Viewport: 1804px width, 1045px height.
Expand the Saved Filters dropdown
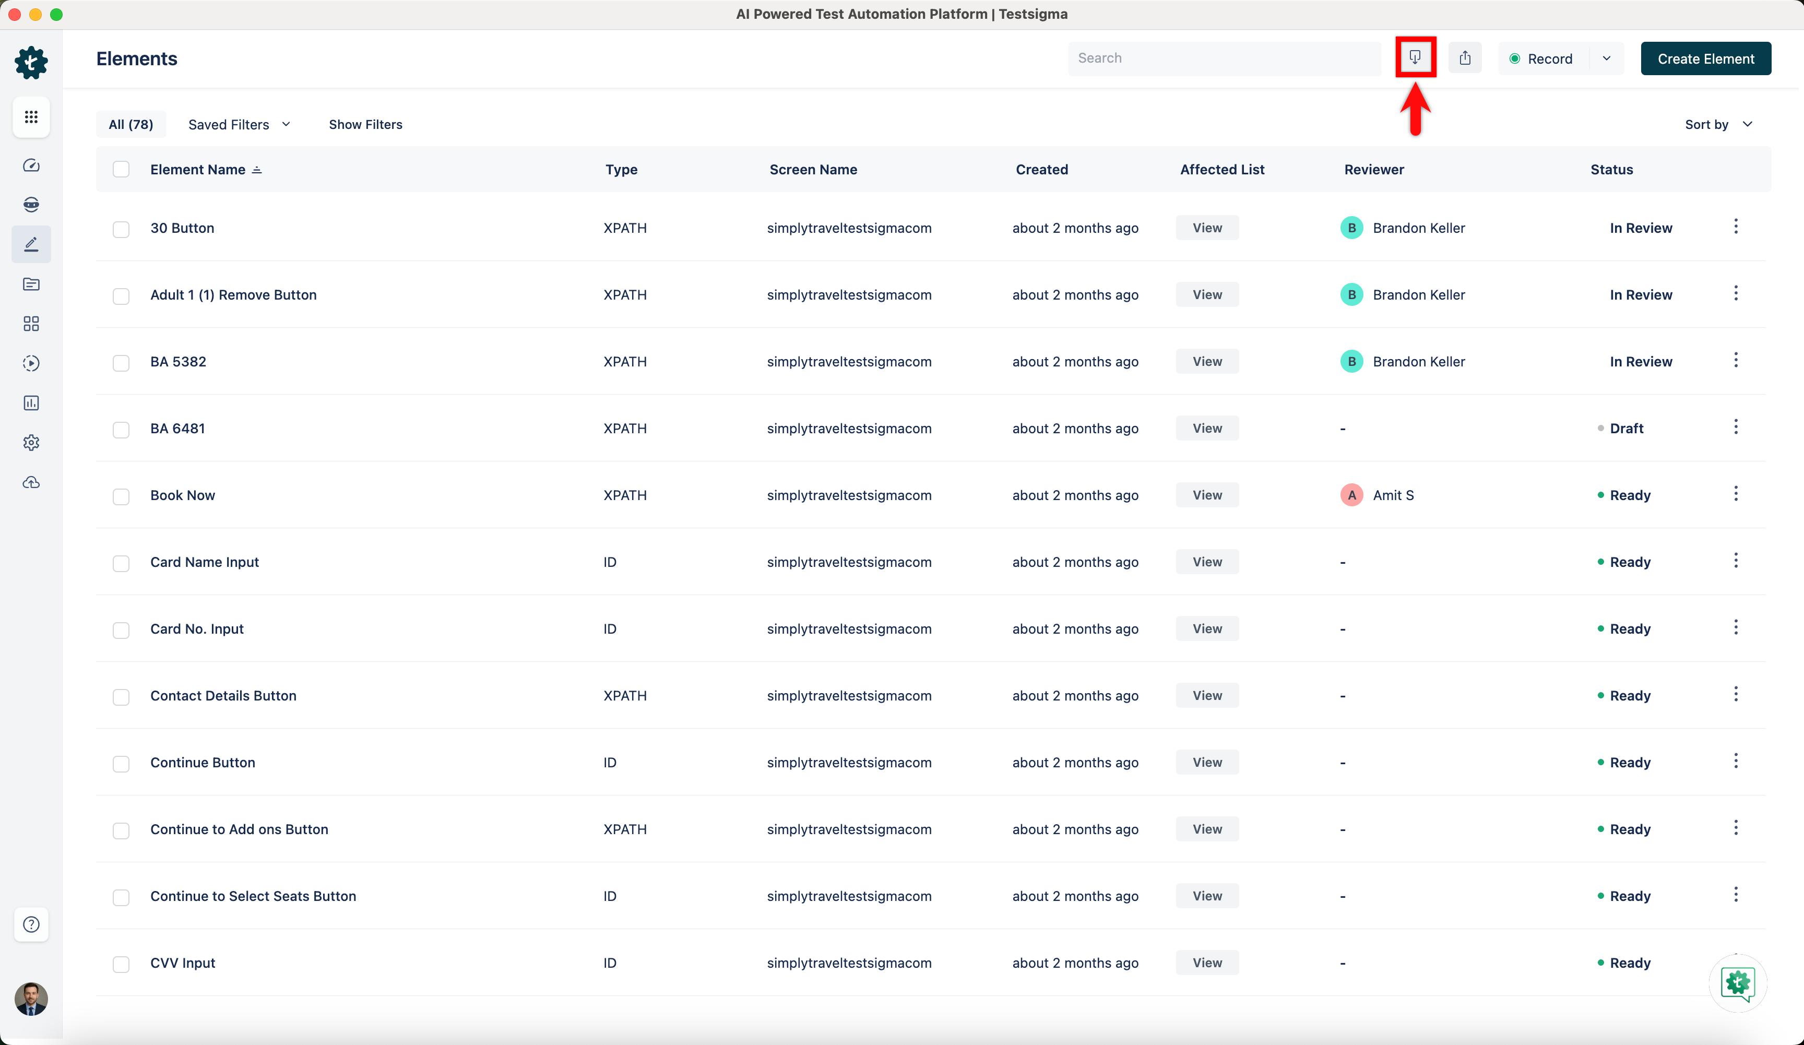239,125
